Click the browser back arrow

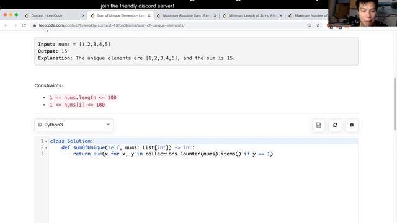(6, 25)
